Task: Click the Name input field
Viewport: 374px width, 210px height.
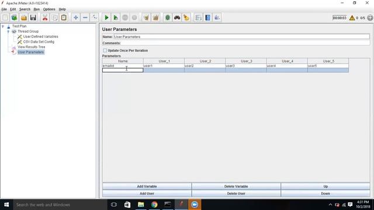Action: [241, 37]
